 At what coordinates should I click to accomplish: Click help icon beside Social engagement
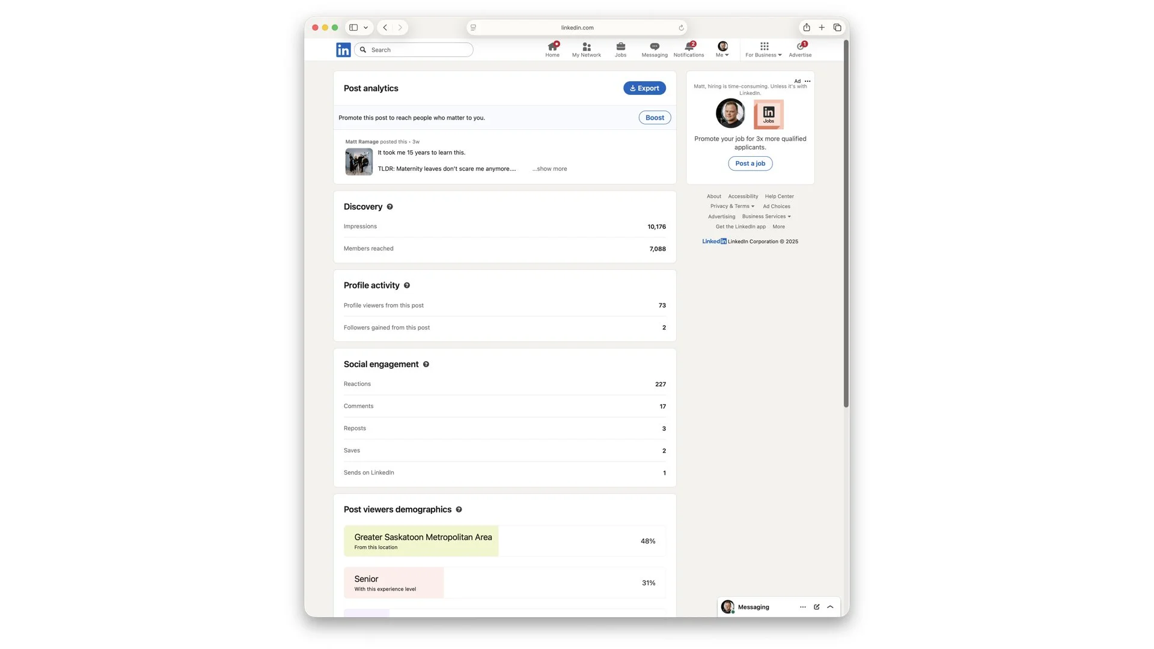[426, 364]
